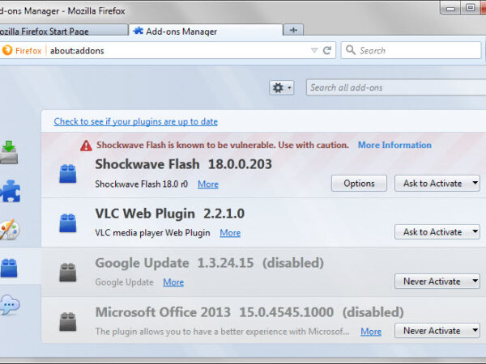Select Plugins blue brick sidebar icon

pyautogui.click(x=10, y=268)
